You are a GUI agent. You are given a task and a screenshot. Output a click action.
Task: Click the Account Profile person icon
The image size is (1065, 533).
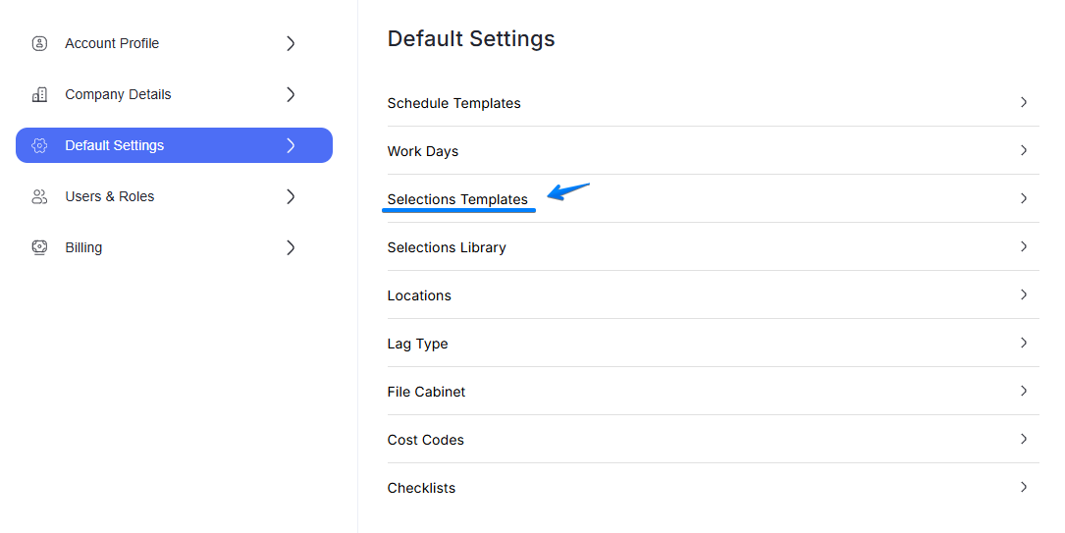(x=39, y=43)
